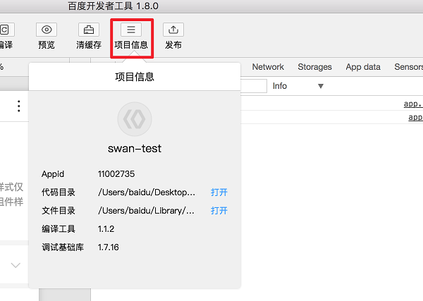The height and width of the screenshot is (301, 423).
Task: Click the 发布 publish upload icon
Action: click(173, 30)
